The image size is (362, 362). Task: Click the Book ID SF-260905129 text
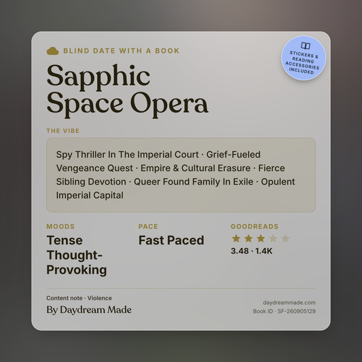tap(284, 311)
